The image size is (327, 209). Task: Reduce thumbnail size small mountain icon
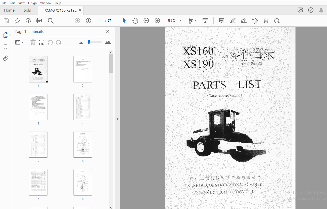[x=81, y=43]
